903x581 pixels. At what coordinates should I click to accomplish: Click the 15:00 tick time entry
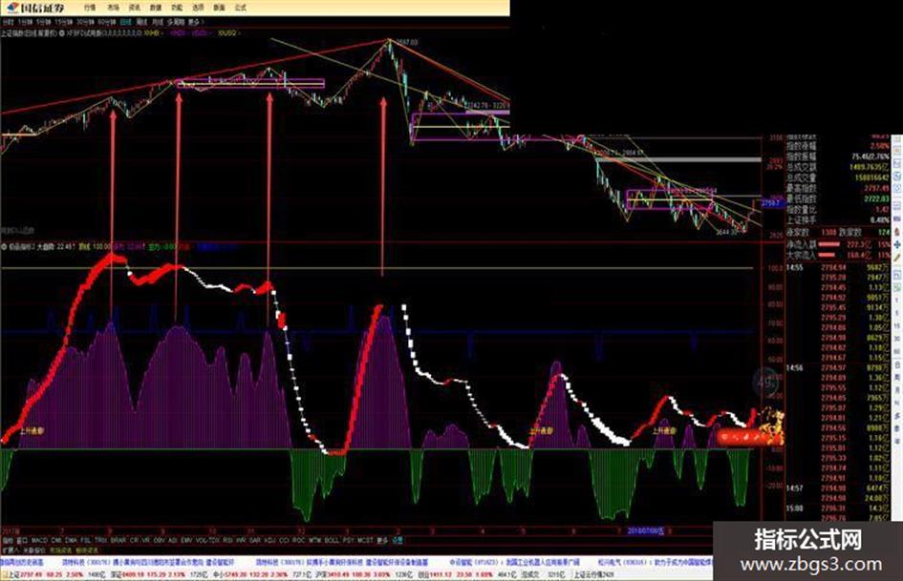tap(795, 508)
